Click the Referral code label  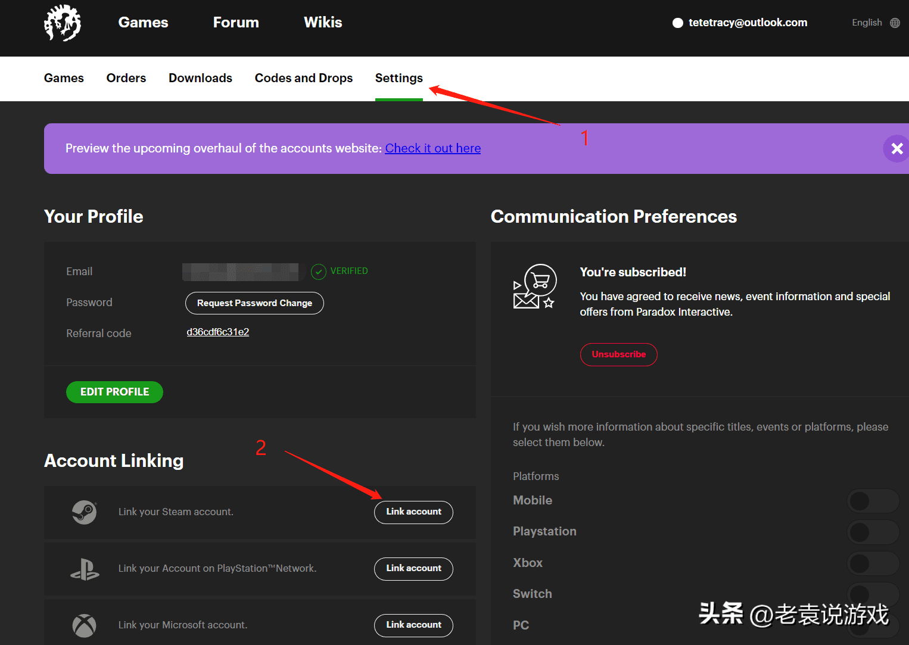coord(99,334)
